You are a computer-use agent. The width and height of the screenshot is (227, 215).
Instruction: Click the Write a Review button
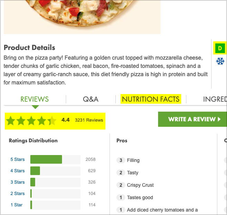[x=193, y=119]
